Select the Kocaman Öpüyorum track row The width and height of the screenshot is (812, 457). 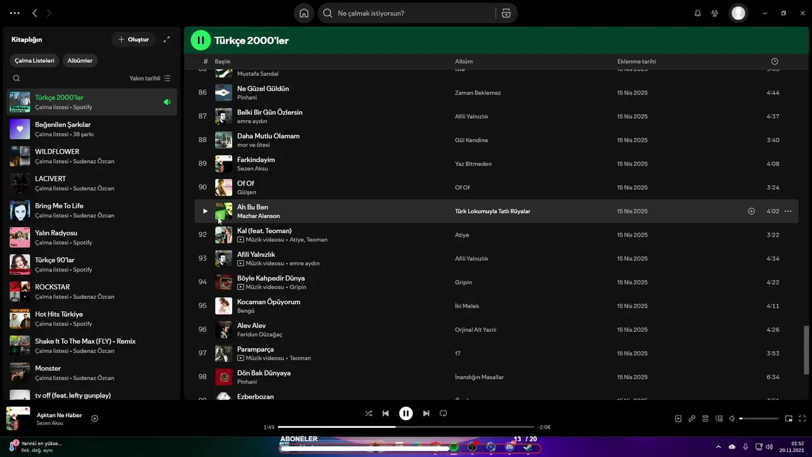(496, 306)
